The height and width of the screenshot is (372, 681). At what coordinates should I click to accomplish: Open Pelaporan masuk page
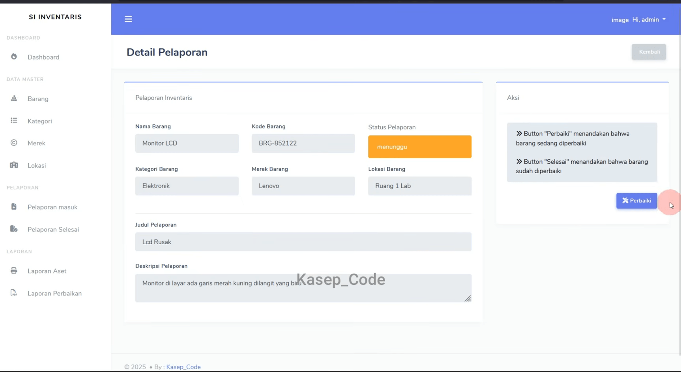[x=52, y=207]
